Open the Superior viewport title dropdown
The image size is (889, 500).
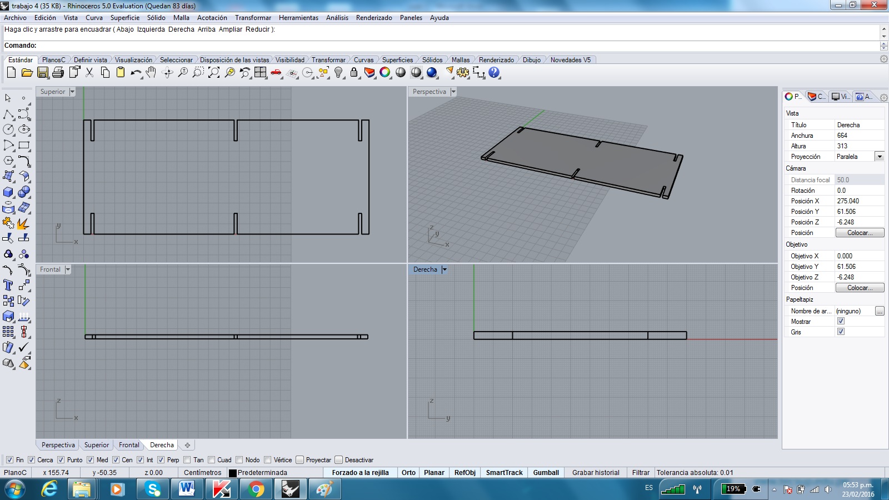click(72, 92)
